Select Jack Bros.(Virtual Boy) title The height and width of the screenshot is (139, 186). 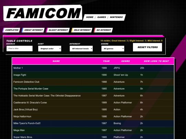[x=25, y=109]
